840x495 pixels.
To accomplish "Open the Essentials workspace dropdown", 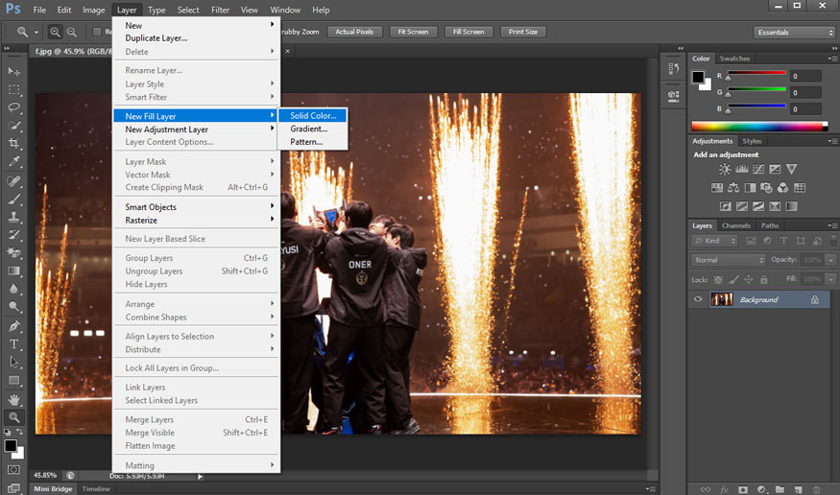I will [794, 32].
